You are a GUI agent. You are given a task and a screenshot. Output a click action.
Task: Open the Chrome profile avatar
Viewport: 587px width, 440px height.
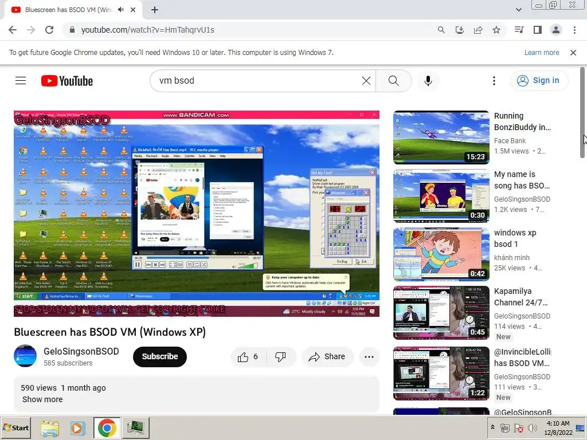tap(556, 30)
